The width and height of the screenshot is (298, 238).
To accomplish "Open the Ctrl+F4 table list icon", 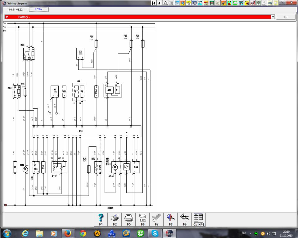I will pyautogui.click(x=199, y=220).
